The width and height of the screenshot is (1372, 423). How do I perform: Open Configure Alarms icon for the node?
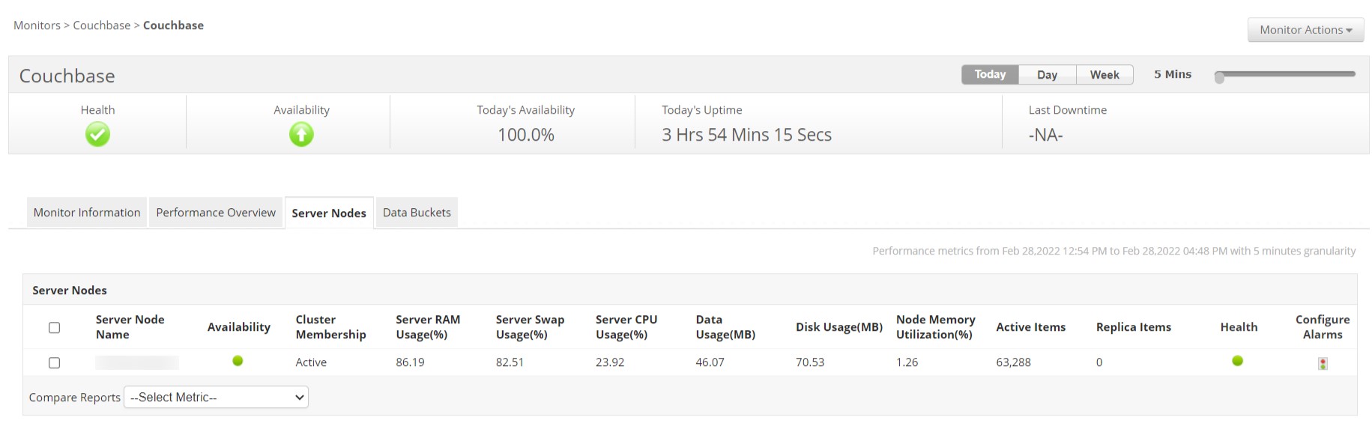tap(1323, 364)
